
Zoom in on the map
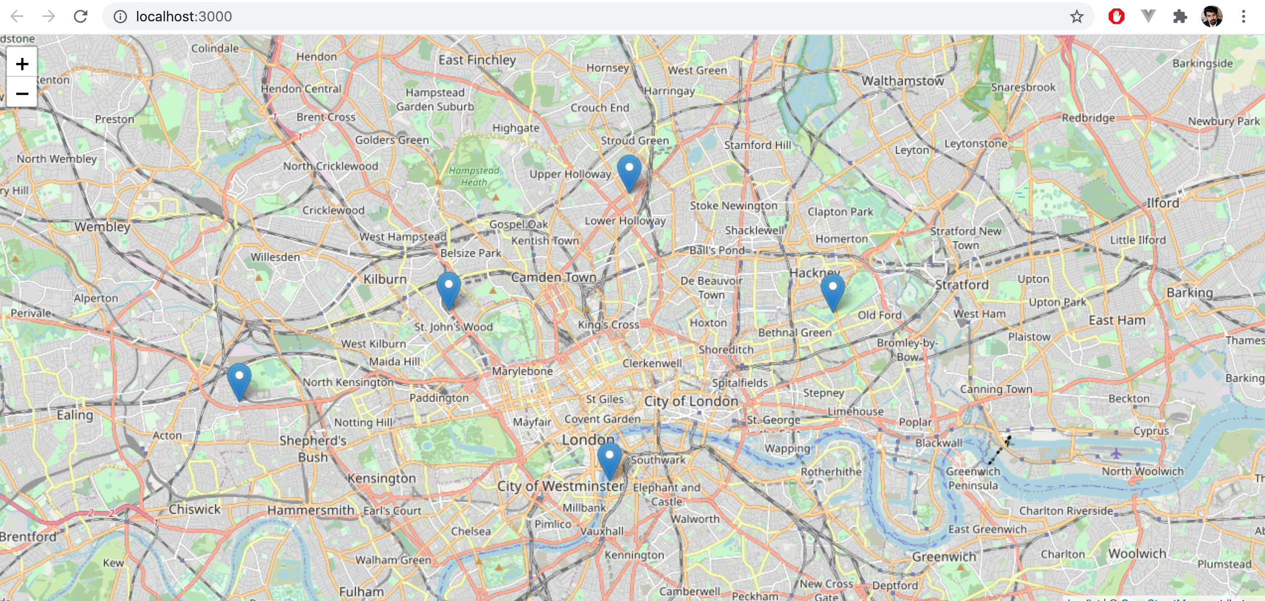pos(22,64)
